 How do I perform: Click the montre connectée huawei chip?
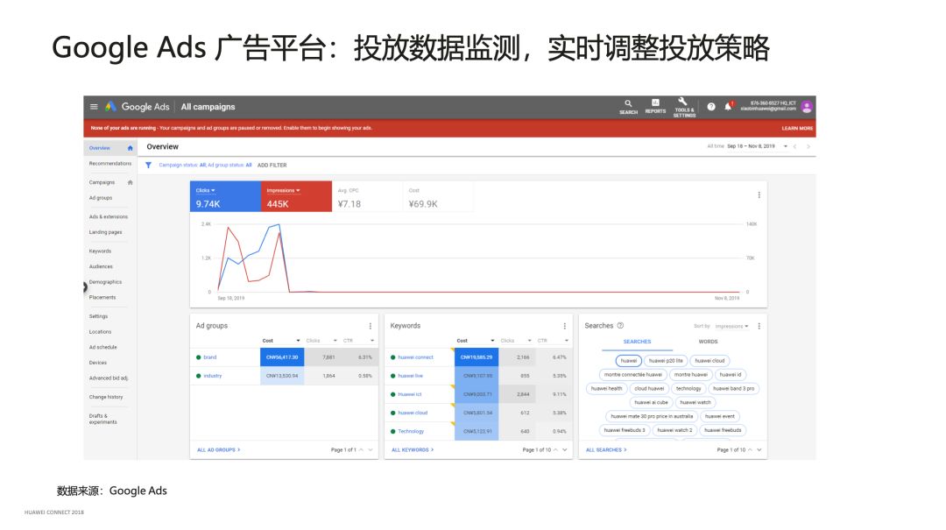pos(633,375)
